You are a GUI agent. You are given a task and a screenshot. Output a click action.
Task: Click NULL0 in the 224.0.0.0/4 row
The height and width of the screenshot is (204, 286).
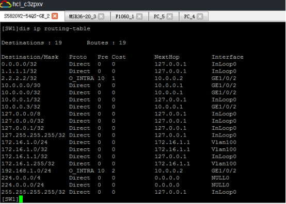tap(220, 178)
